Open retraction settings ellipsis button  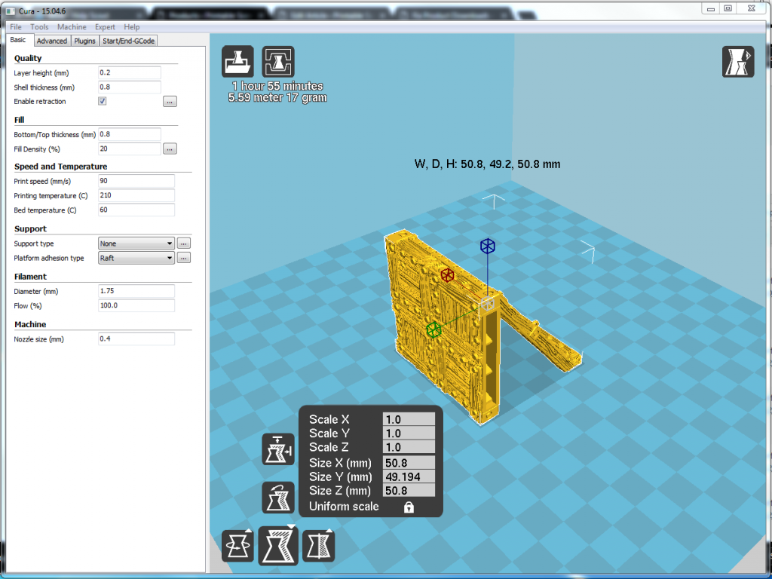click(x=170, y=102)
